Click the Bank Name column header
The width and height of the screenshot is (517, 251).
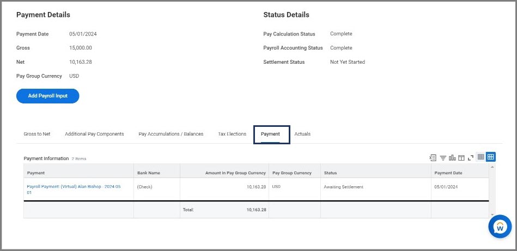click(x=149, y=173)
